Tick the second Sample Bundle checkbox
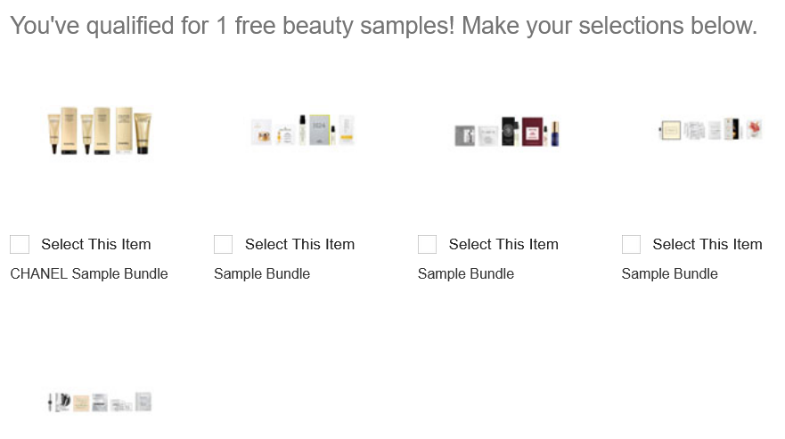Viewport: 785px width, 439px height. (224, 244)
